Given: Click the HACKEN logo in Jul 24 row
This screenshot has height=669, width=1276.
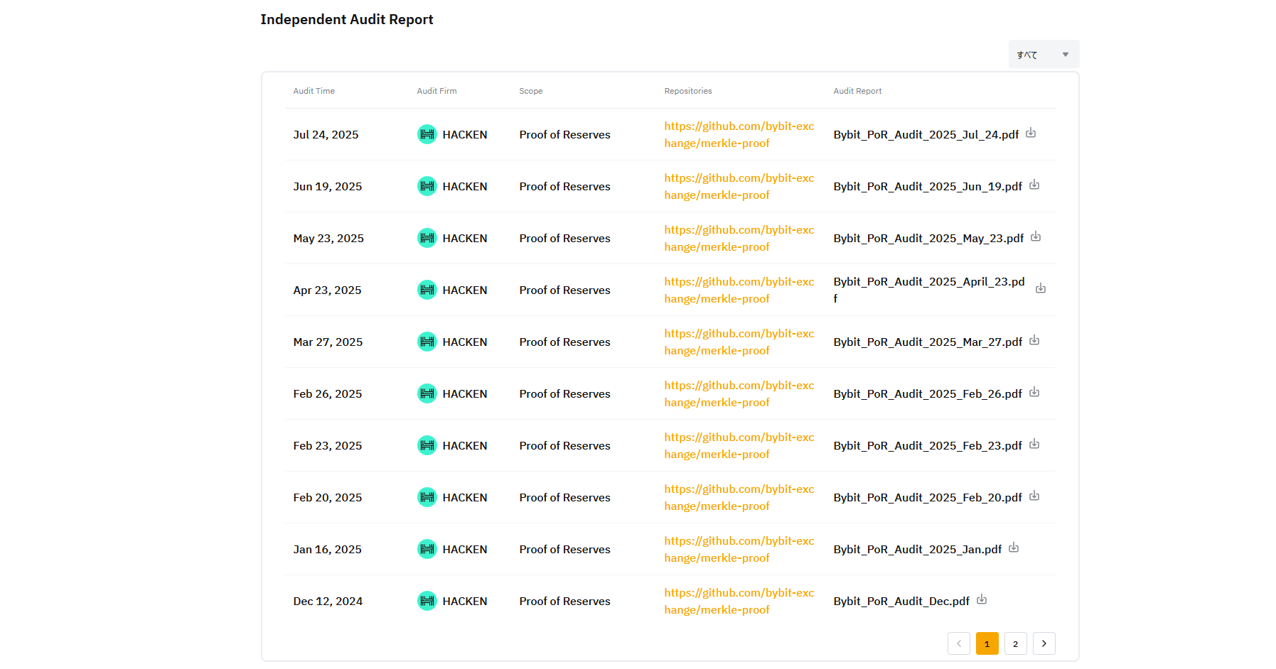Looking at the screenshot, I should point(427,134).
